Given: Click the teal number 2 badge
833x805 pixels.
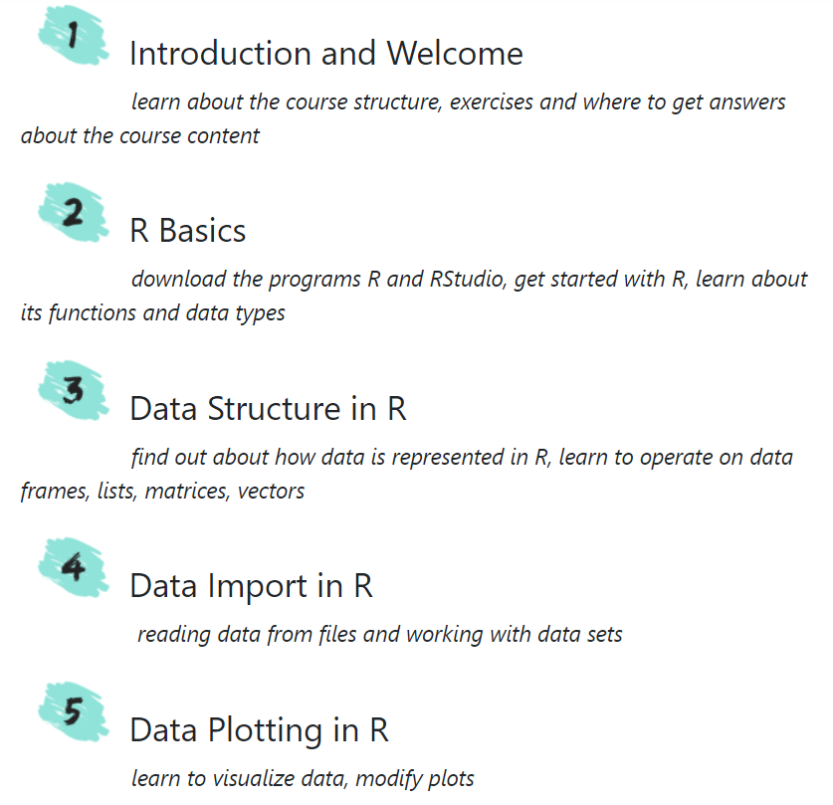Looking at the screenshot, I should tap(73, 211).
